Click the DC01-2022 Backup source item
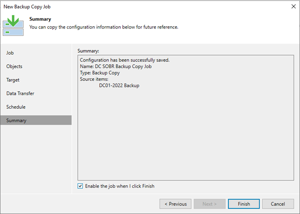 (119, 85)
